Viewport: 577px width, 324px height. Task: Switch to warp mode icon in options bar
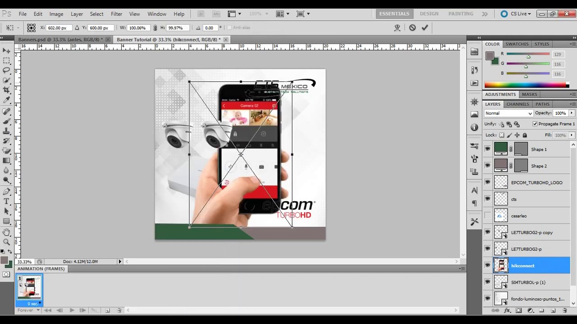point(397,27)
